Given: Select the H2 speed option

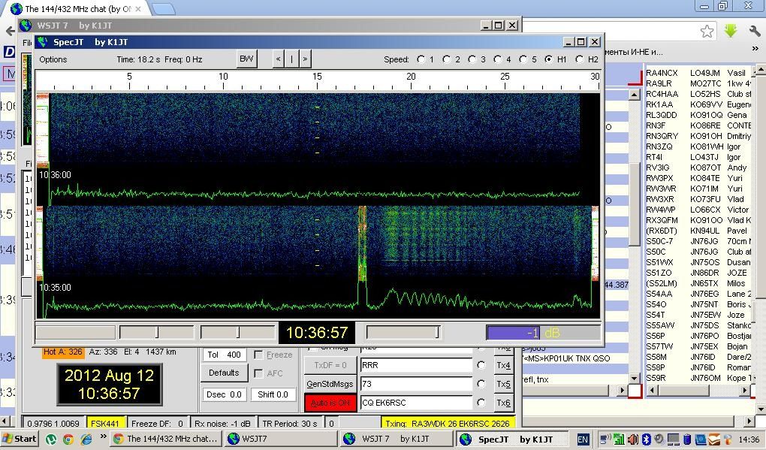Looking at the screenshot, I should pos(579,59).
